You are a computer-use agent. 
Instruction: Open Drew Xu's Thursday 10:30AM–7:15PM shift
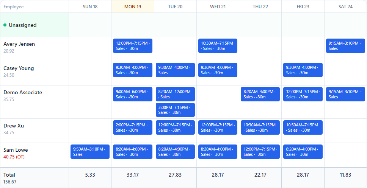[x=260, y=127]
